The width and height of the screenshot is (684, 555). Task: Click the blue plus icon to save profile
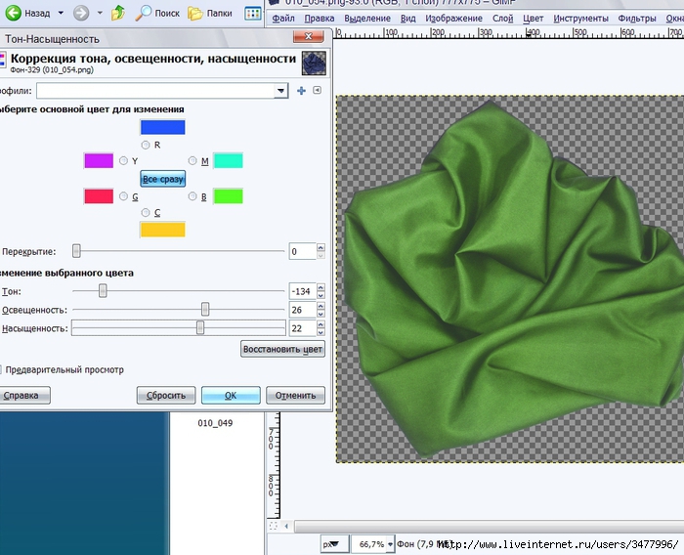click(301, 91)
